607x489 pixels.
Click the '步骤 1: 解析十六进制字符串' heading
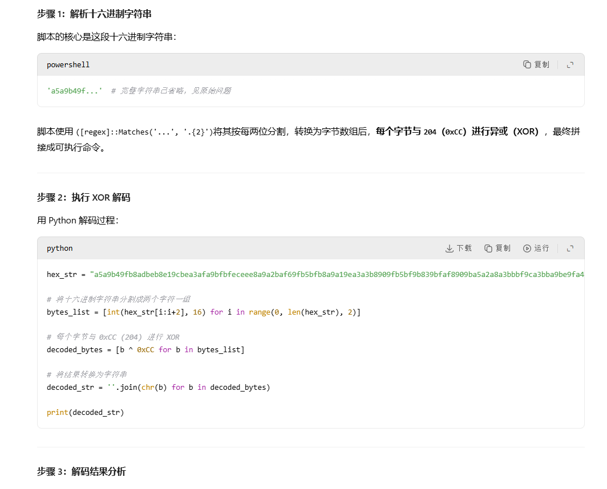[94, 14]
